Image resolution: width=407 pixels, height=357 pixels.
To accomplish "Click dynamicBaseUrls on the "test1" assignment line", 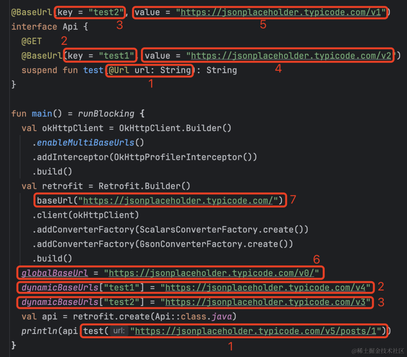I will pyautogui.click(x=60, y=287).
